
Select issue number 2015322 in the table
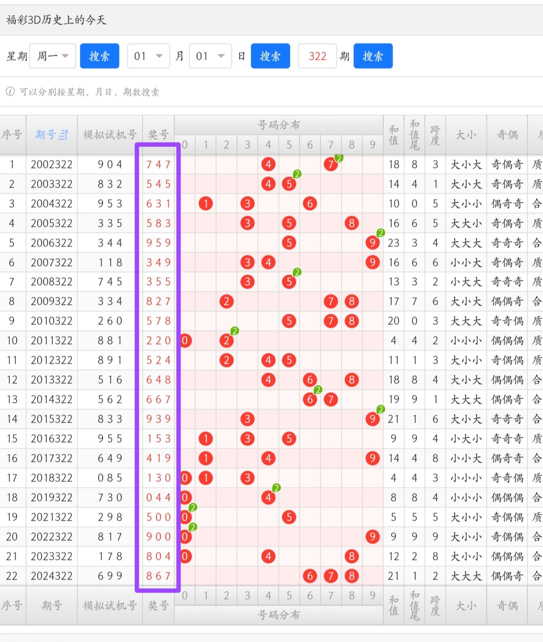[51, 419]
